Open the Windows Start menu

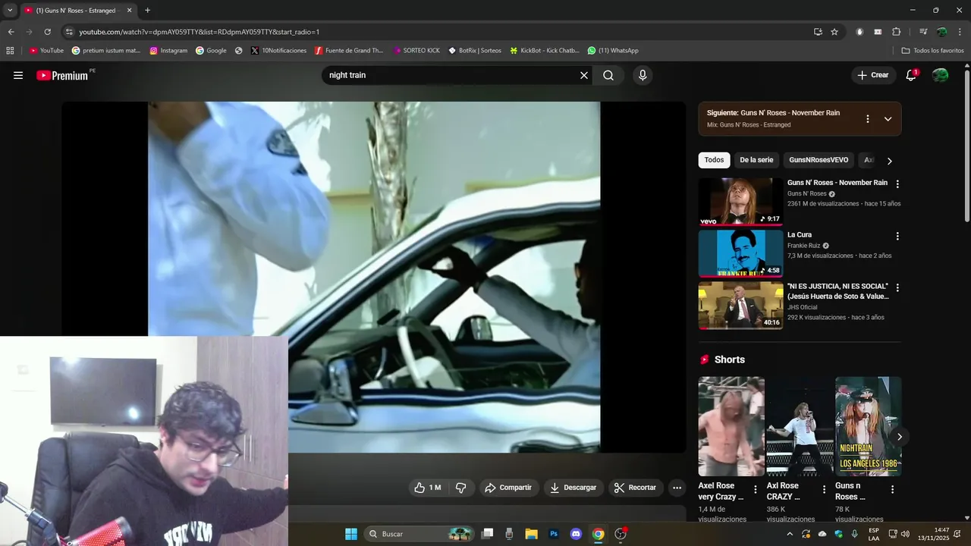coord(351,534)
